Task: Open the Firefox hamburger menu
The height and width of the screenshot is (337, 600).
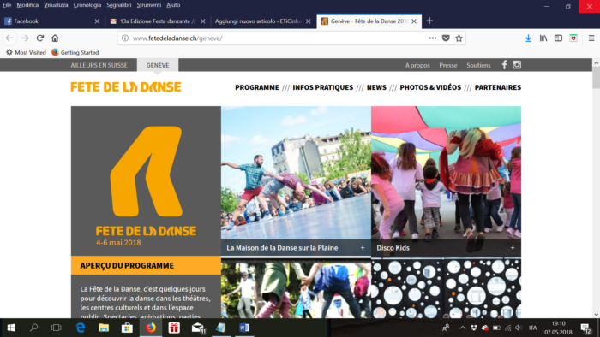Action: [591, 38]
